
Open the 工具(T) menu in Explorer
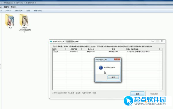(x=6, y=7)
